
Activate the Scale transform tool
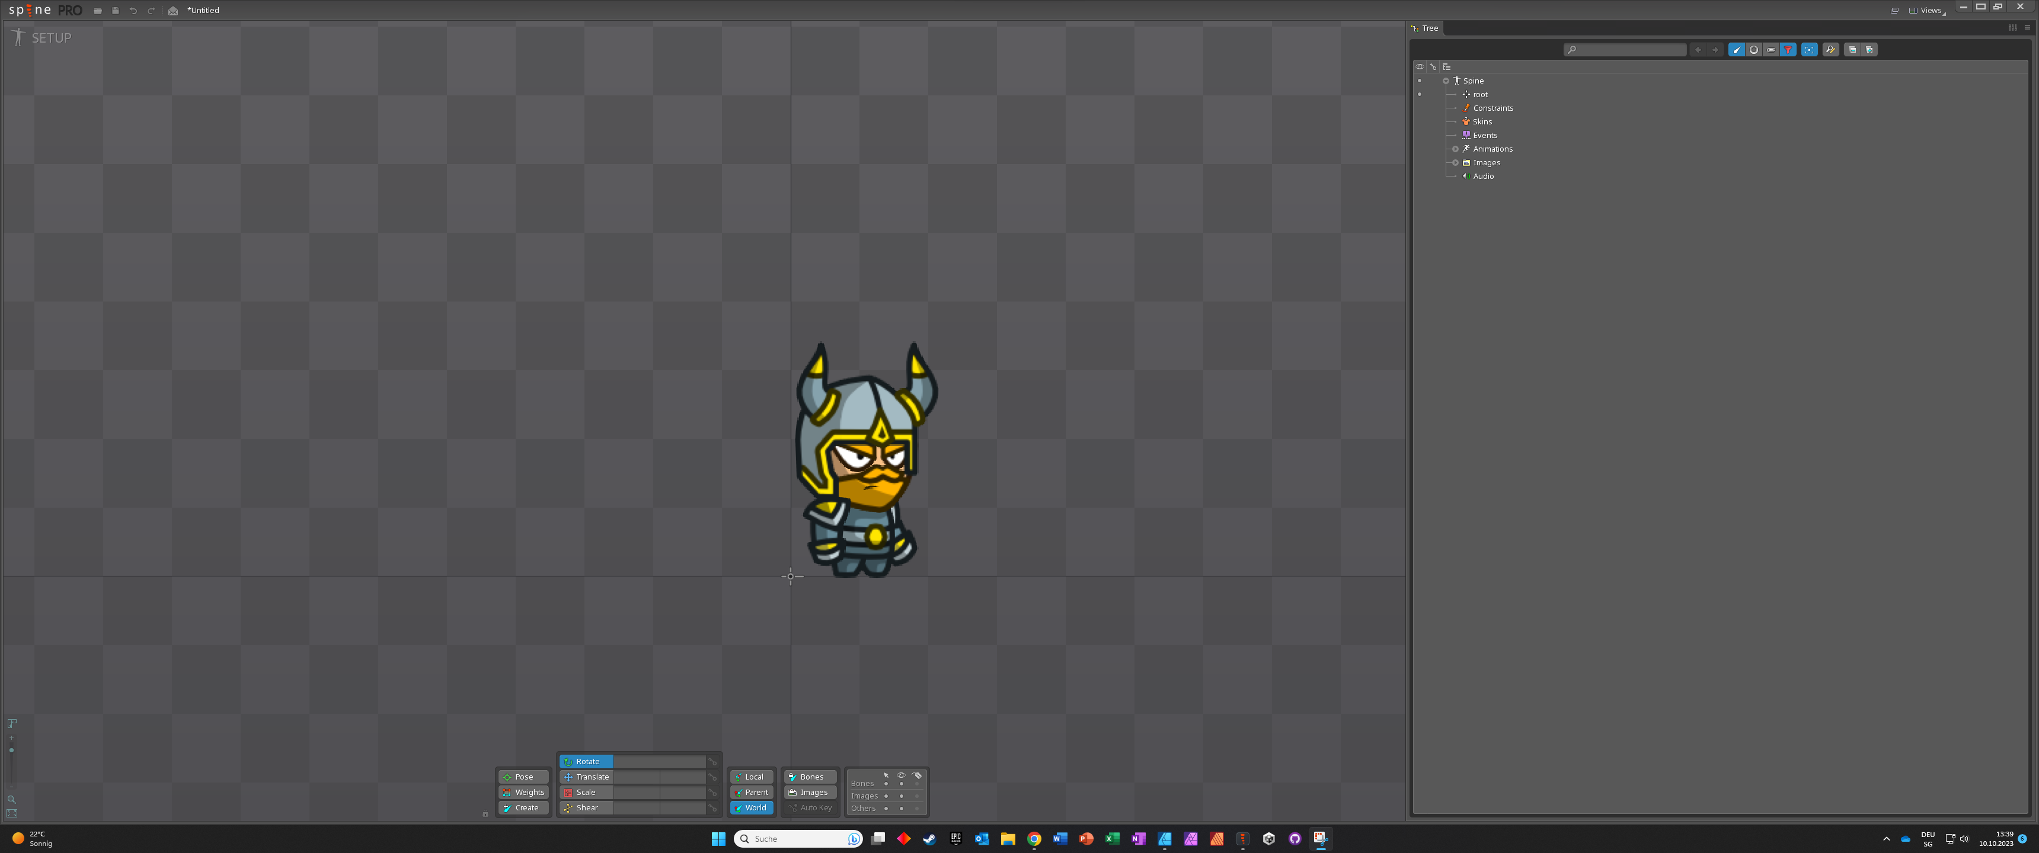[586, 792]
